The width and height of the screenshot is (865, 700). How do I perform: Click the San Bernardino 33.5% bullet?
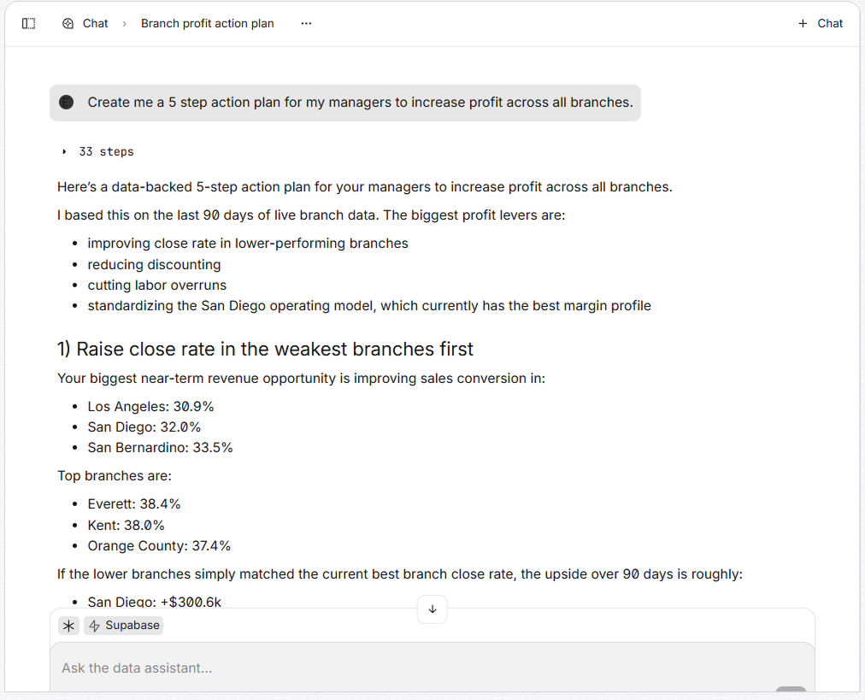[160, 448]
